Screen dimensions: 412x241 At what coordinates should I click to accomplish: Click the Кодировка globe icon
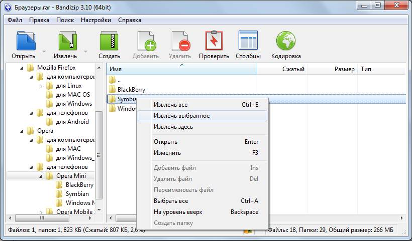click(x=285, y=41)
